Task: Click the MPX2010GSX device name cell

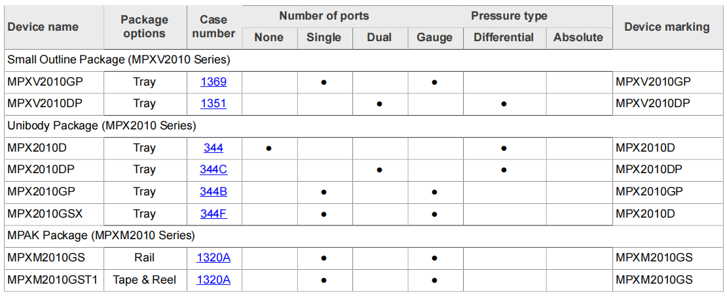Action: (x=45, y=214)
